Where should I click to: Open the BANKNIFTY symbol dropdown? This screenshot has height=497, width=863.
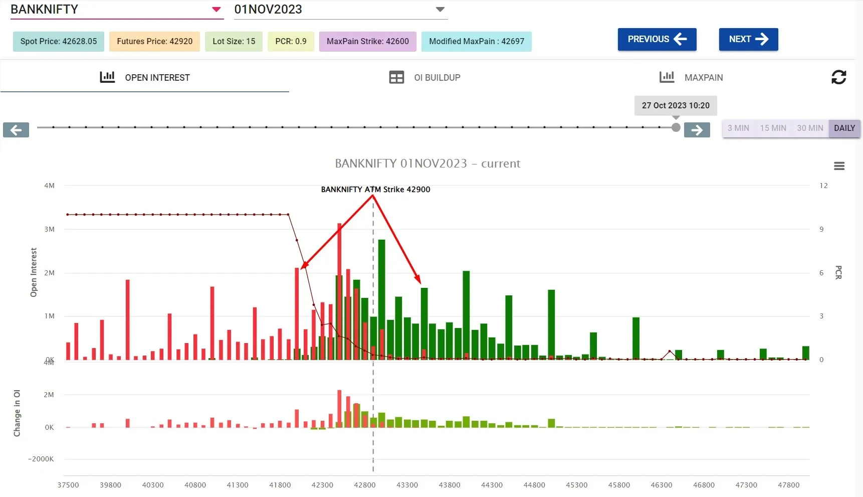[117, 10]
